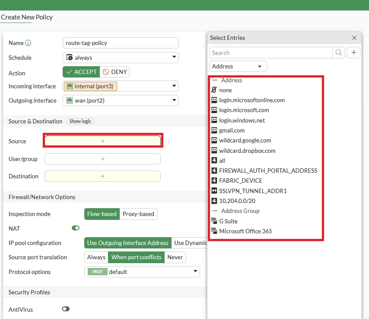Click the icon next to wildcard.dropbox.com
The height and width of the screenshot is (319, 369).
coord(214,151)
